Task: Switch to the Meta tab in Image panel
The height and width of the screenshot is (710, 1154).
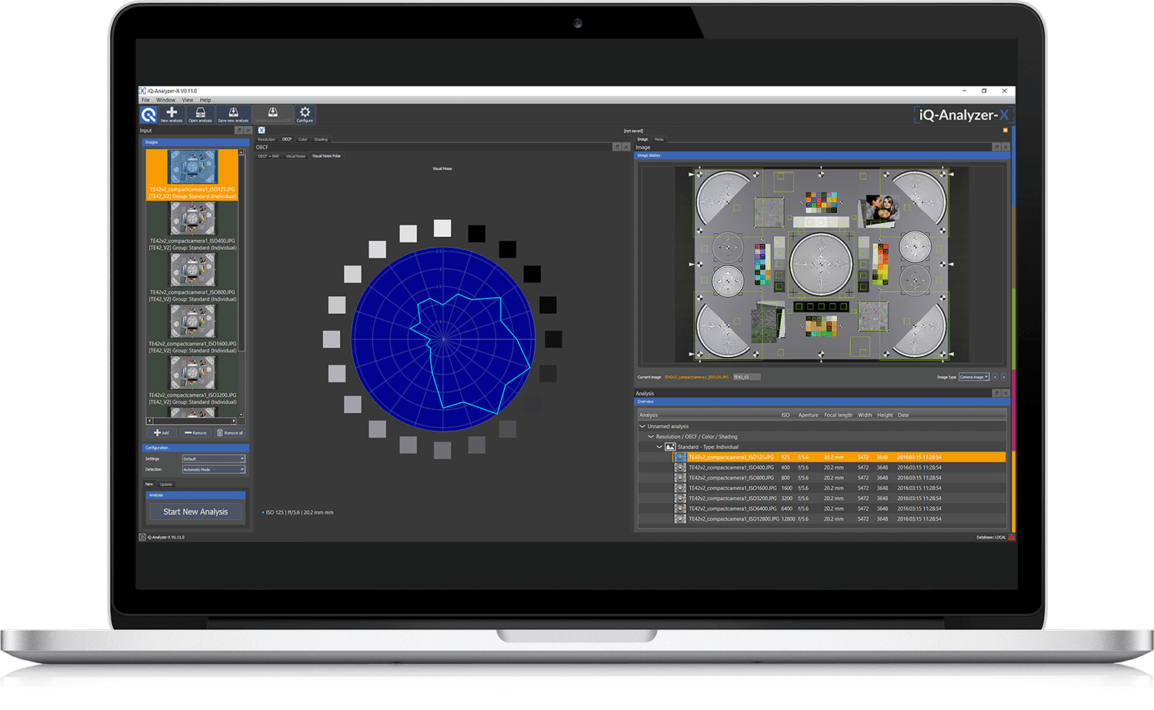Action: pos(659,139)
